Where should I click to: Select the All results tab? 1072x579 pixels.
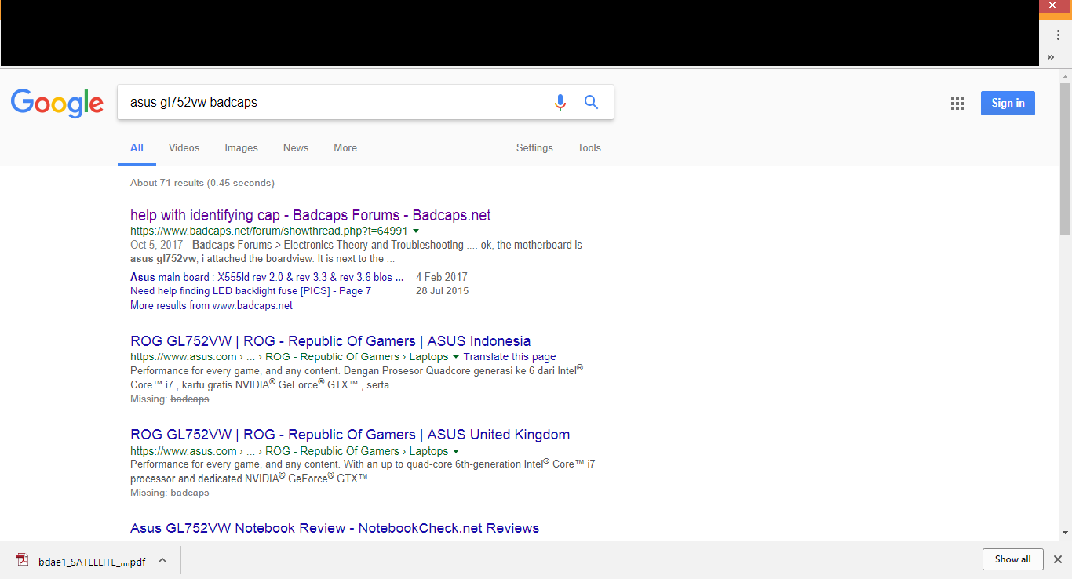point(137,147)
